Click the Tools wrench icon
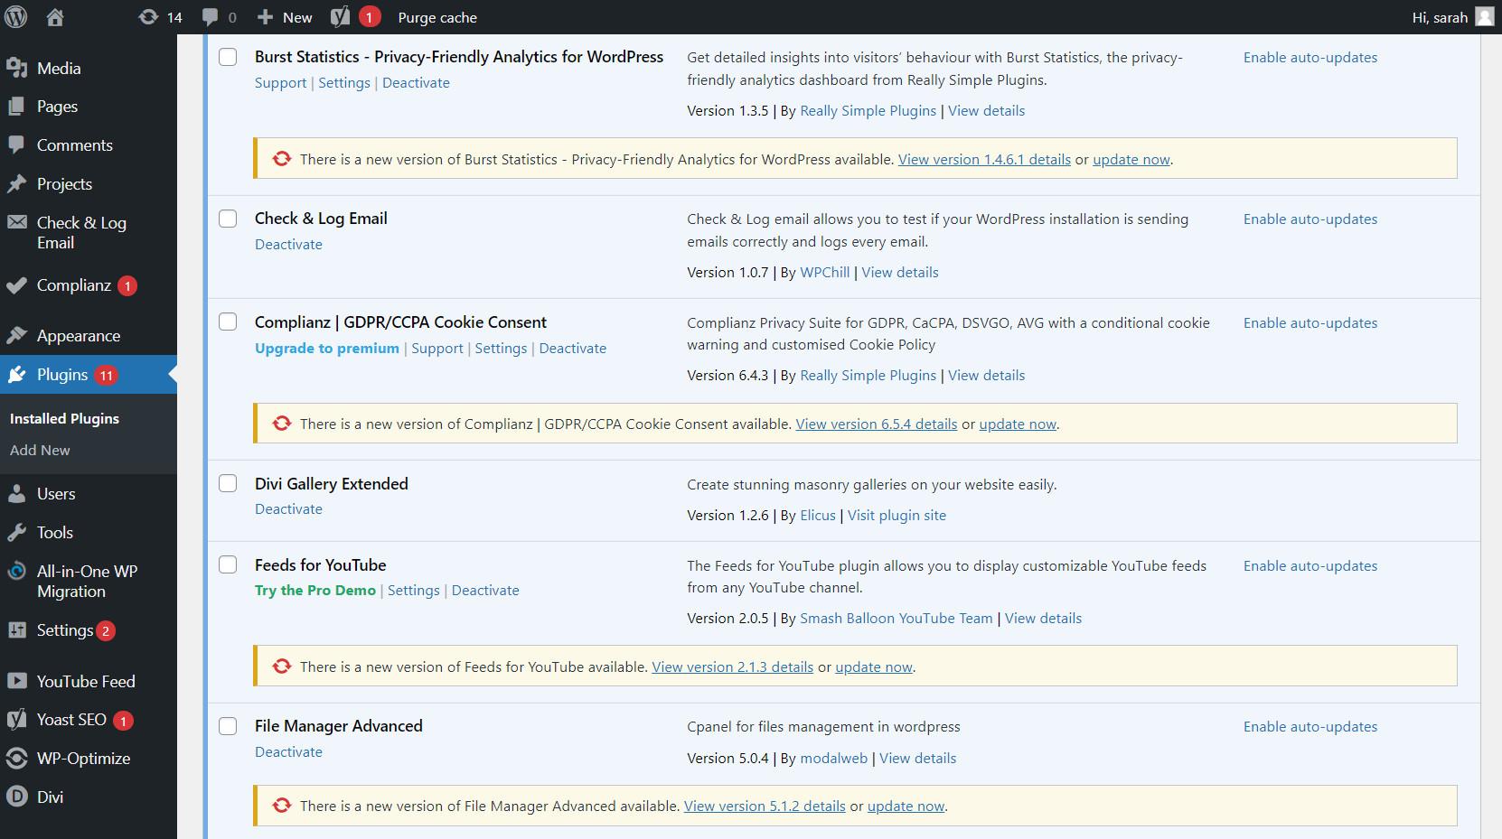Screen dimensions: 1502x839 coord(16,532)
